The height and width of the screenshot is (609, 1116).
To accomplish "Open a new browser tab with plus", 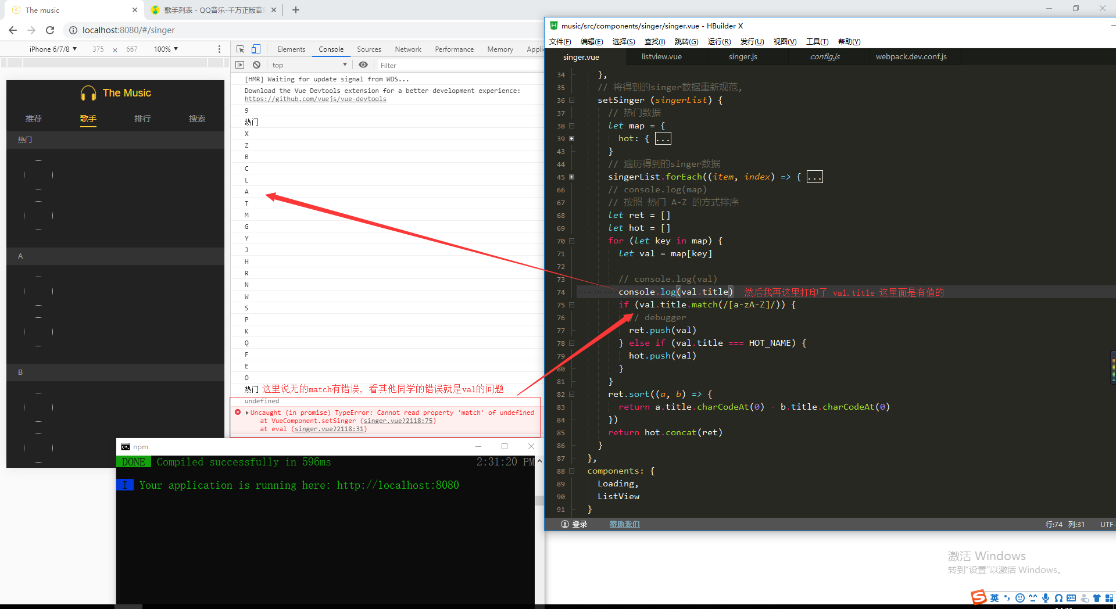I will [x=295, y=10].
